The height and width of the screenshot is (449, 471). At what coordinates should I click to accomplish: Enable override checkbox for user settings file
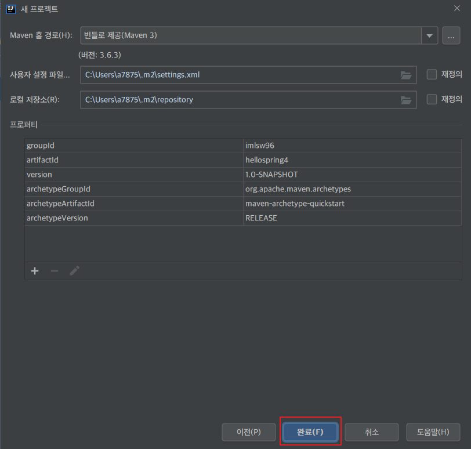coord(432,74)
